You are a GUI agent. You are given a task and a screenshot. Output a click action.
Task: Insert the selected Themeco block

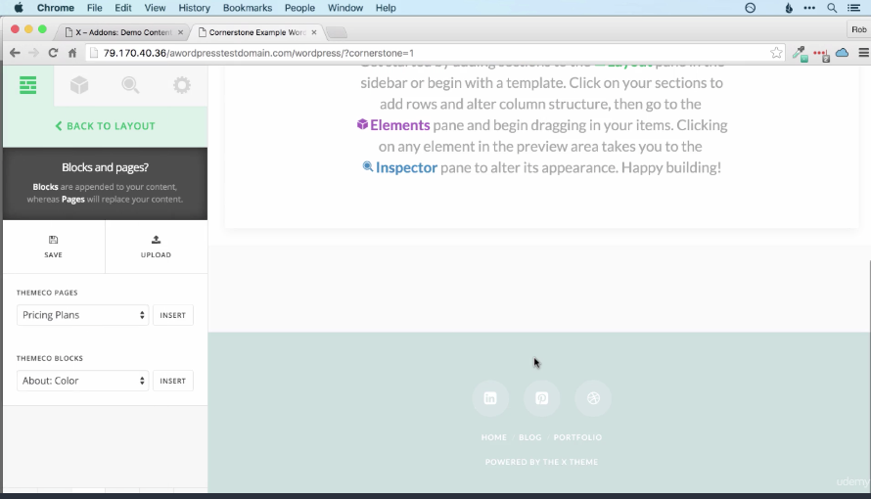(x=173, y=381)
